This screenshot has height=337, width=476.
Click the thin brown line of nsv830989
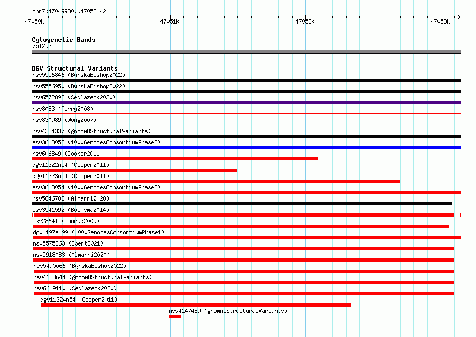246,125
